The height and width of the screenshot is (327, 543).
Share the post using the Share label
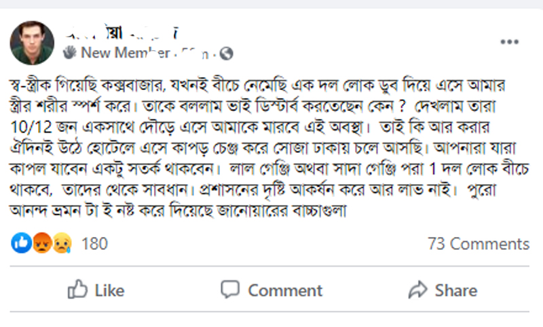[456, 290]
